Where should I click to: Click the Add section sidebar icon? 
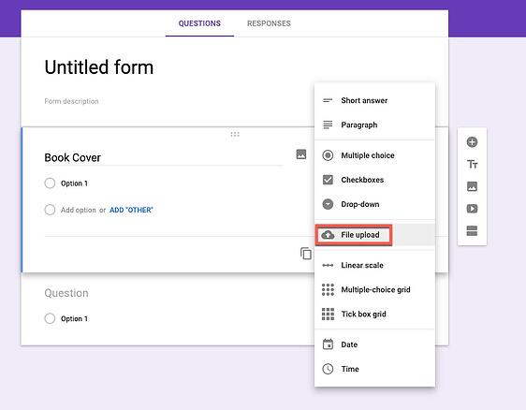pos(472,231)
